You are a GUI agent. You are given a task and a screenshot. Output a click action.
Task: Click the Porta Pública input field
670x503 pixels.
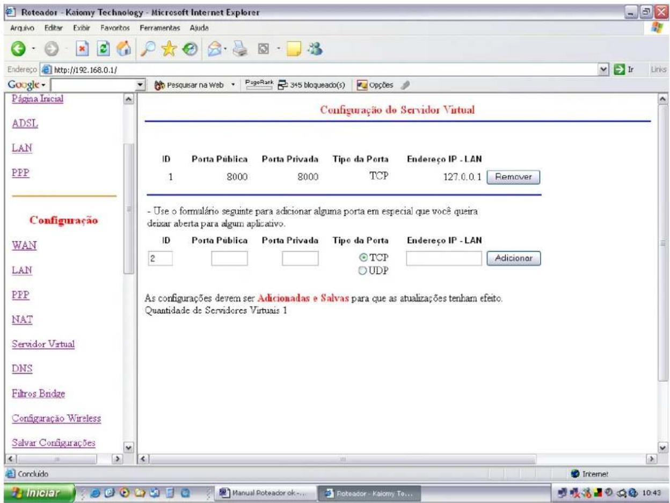[229, 258]
